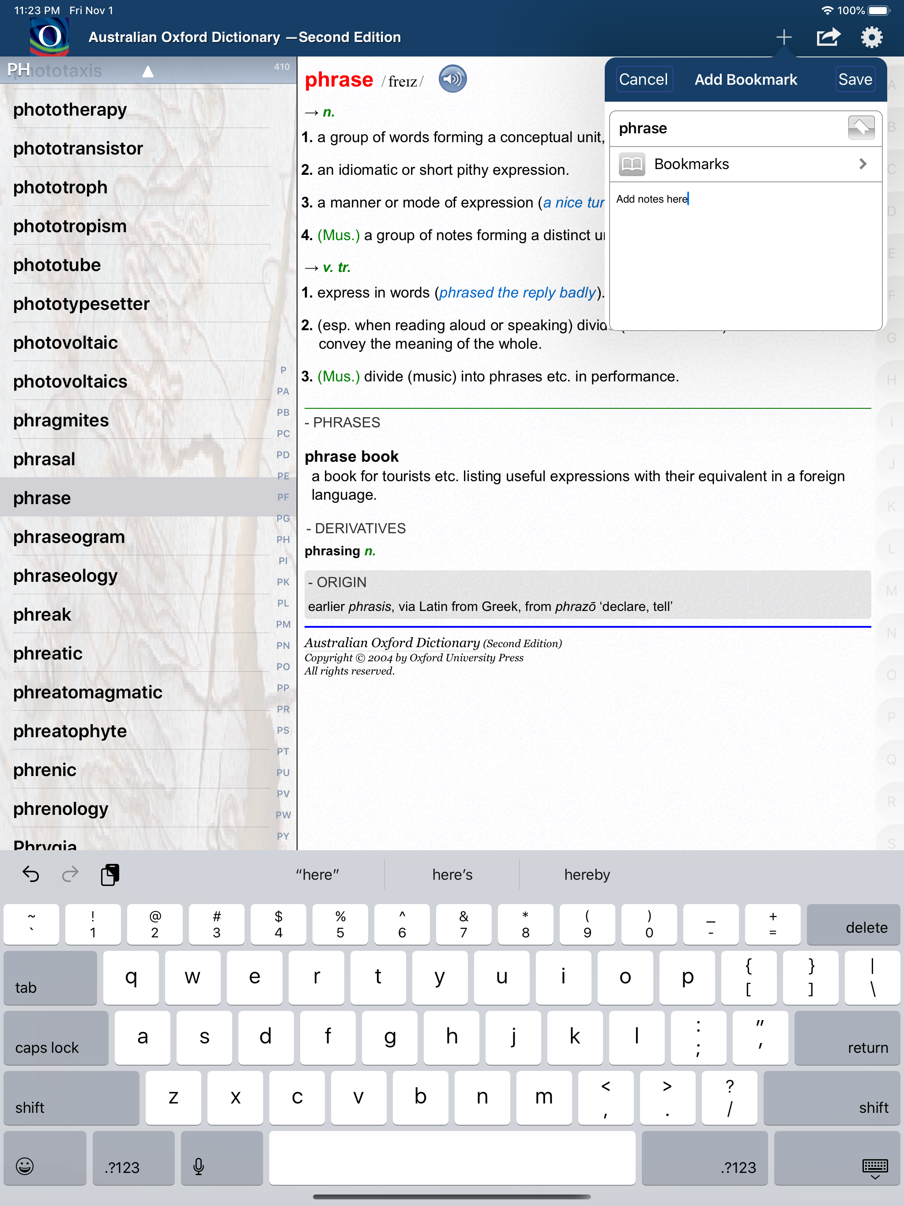Jump to PE in the index strip
This screenshot has height=1206, width=904.
(x=283, y=475)
